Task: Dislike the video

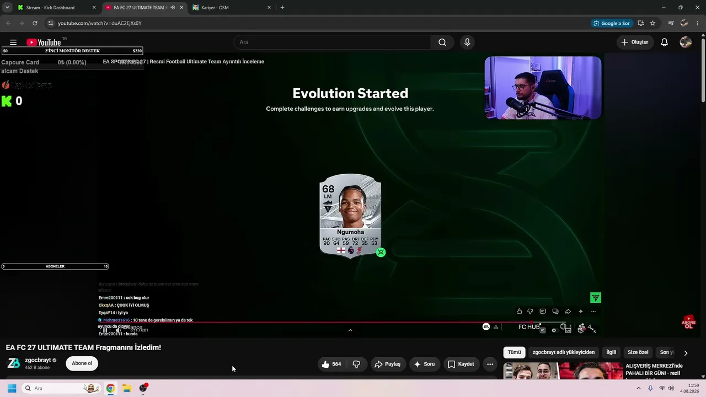Action: tap(356, 364)
